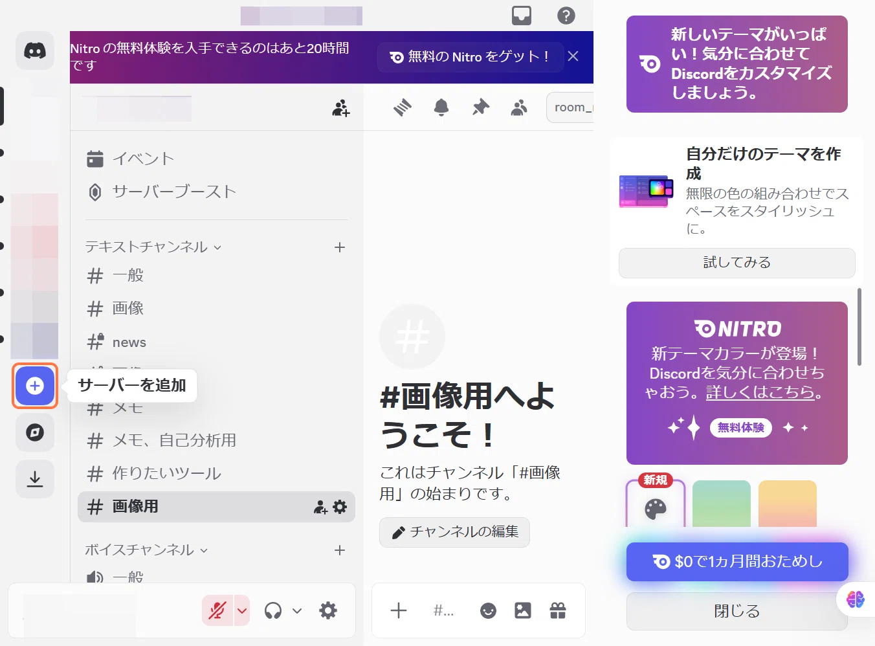875x646 pixels.
Task: Select the green gradient theme swatch
Action: (722, 504)
